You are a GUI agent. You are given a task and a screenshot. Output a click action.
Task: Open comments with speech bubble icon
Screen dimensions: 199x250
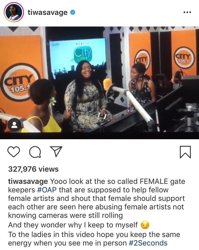click(x=35, y=152)
